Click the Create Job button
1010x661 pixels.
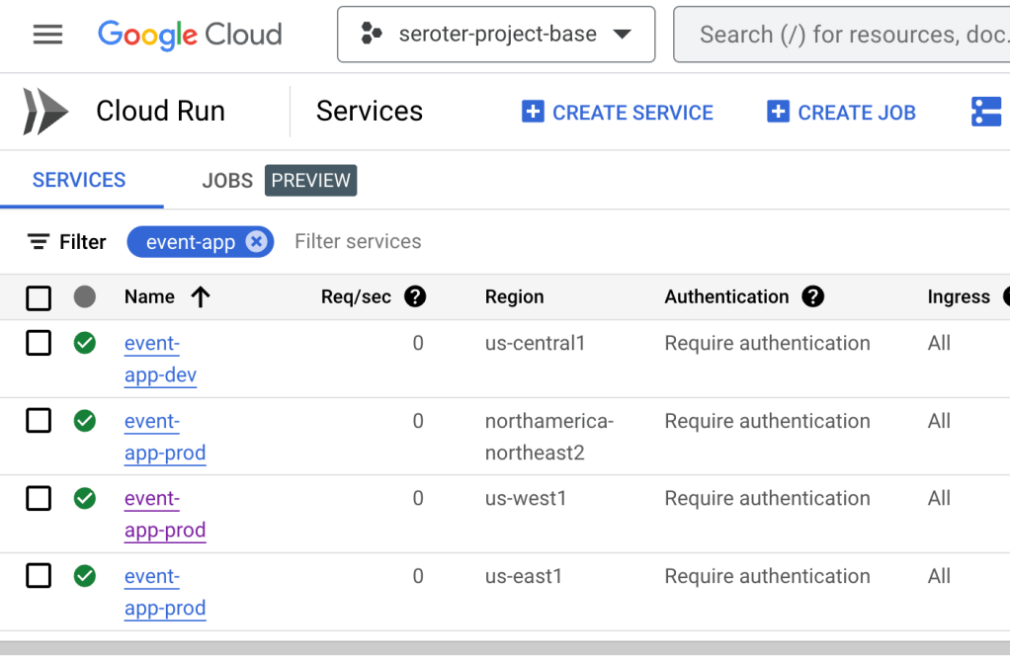[x=842, y=113]
